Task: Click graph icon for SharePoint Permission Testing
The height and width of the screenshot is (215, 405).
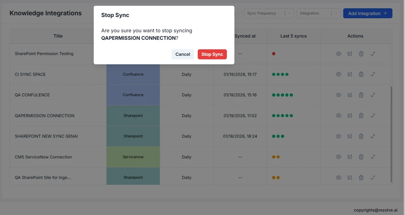Action: (x=372, y=54)
